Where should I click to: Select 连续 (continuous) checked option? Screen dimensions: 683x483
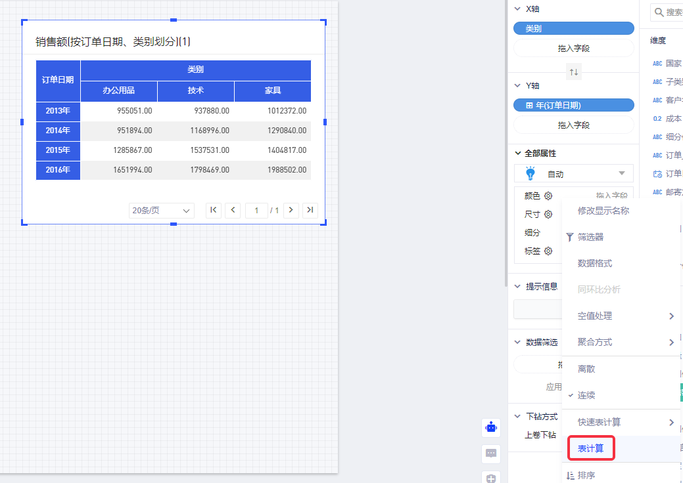pyautogui.click(x=586, y=395)
